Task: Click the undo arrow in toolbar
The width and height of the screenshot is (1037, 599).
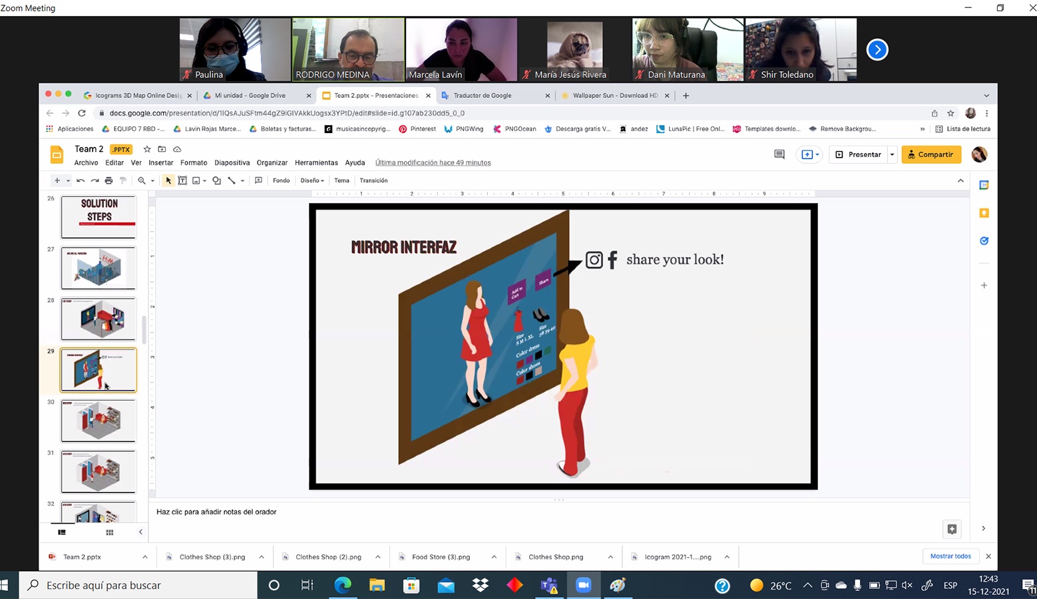Action: pyautogui.click(x=81, y=180)
